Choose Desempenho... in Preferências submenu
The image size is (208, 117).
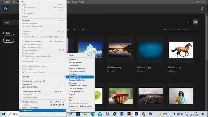point(80,77)
